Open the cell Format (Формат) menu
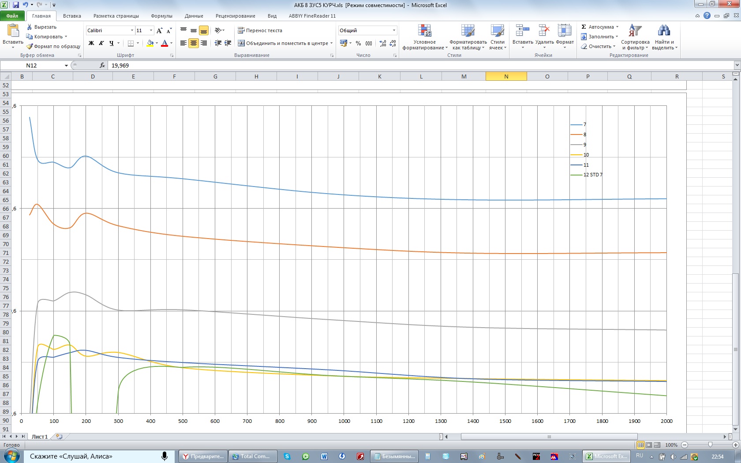 [x=565, y=37]
